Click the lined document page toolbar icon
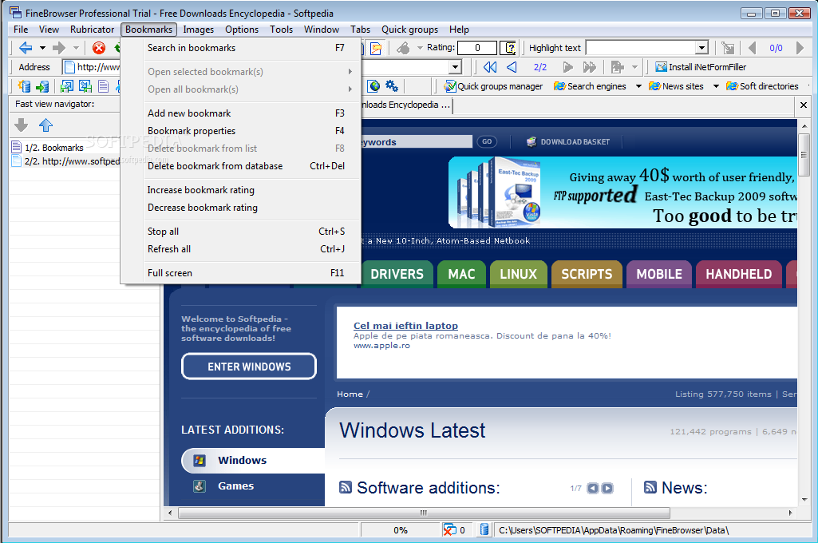Viewport: 818px width, 543px height. tap(103, 86)
